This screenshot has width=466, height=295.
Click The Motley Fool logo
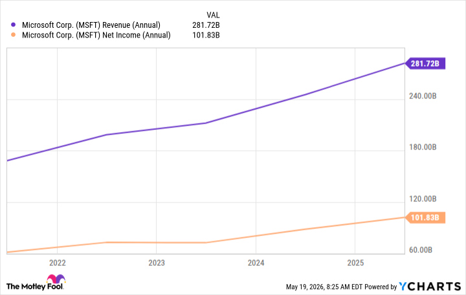pyautogui.click(x=36, y=283)
